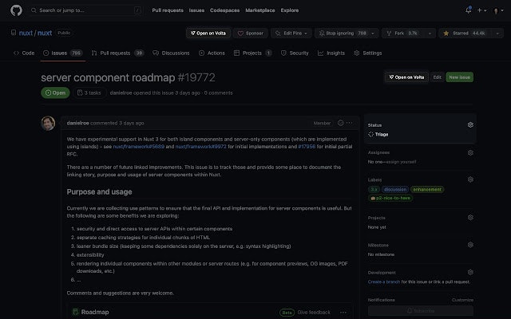
Task: Open the Status gear settings
Action: [x=470, y=124]
